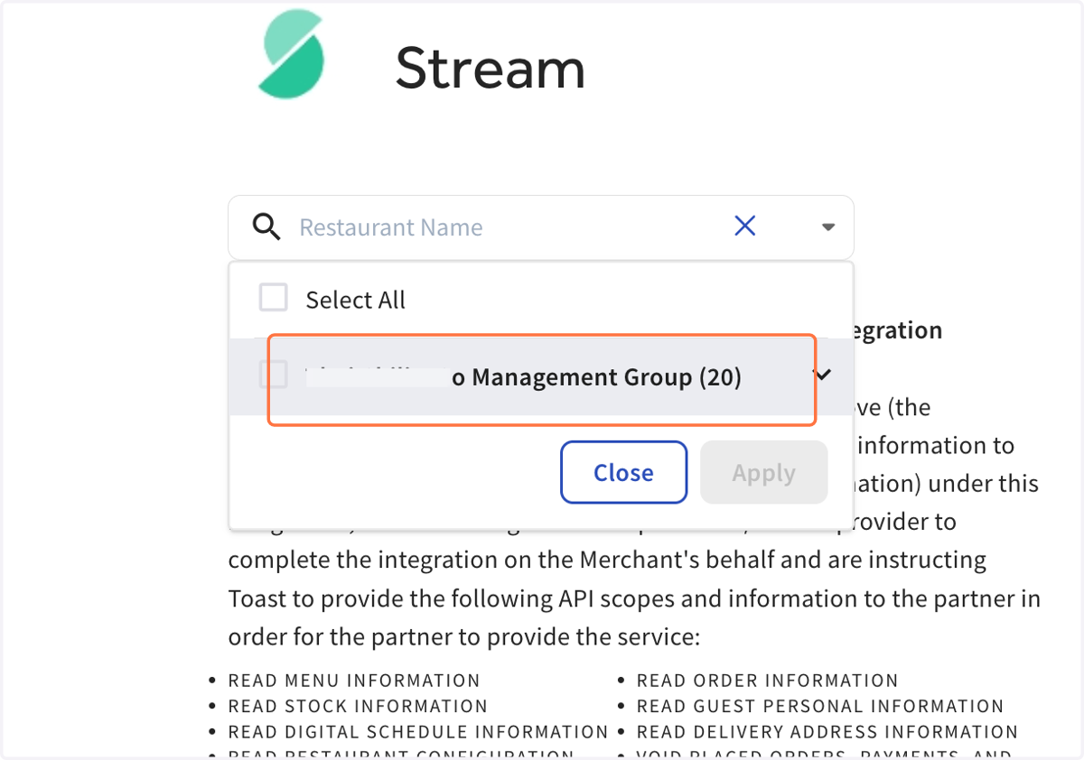The image size is (1084, 760).
Task: Click the READ STOCK INFORMATION scope
Action: click(x=358, y=706)
